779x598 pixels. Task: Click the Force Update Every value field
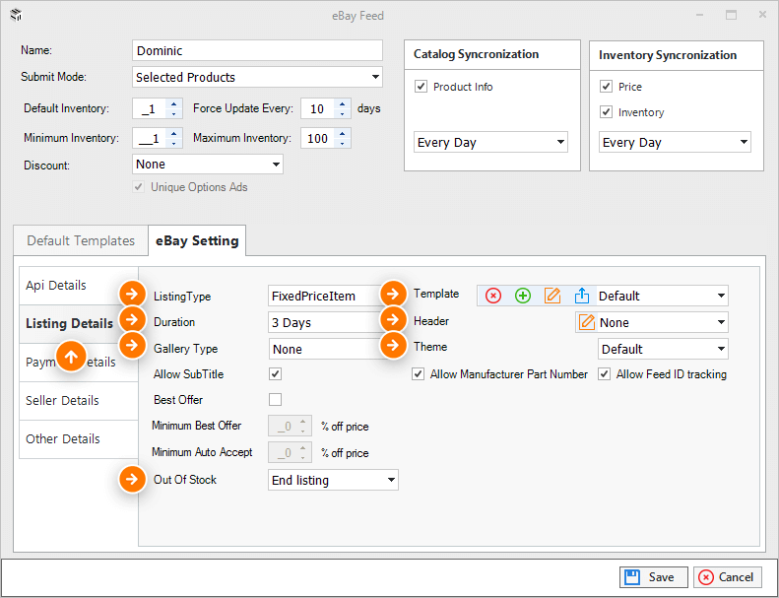coord(318,109)
